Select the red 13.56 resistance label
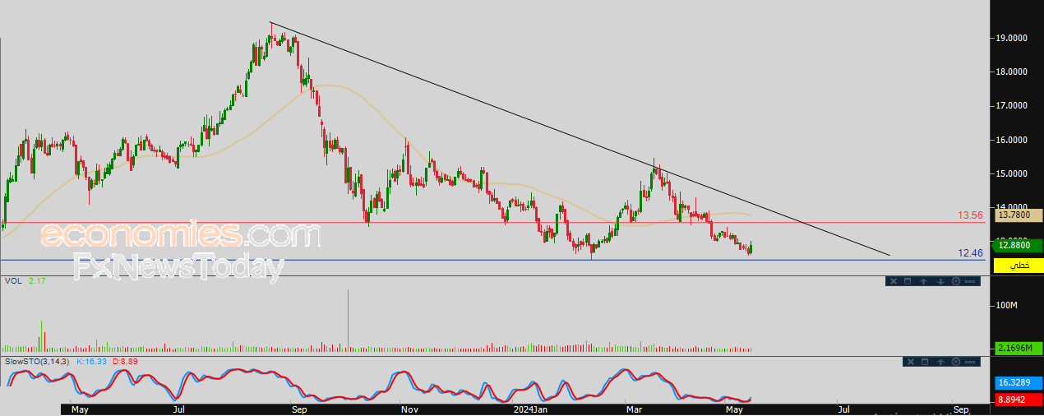 tap(970, 215)
